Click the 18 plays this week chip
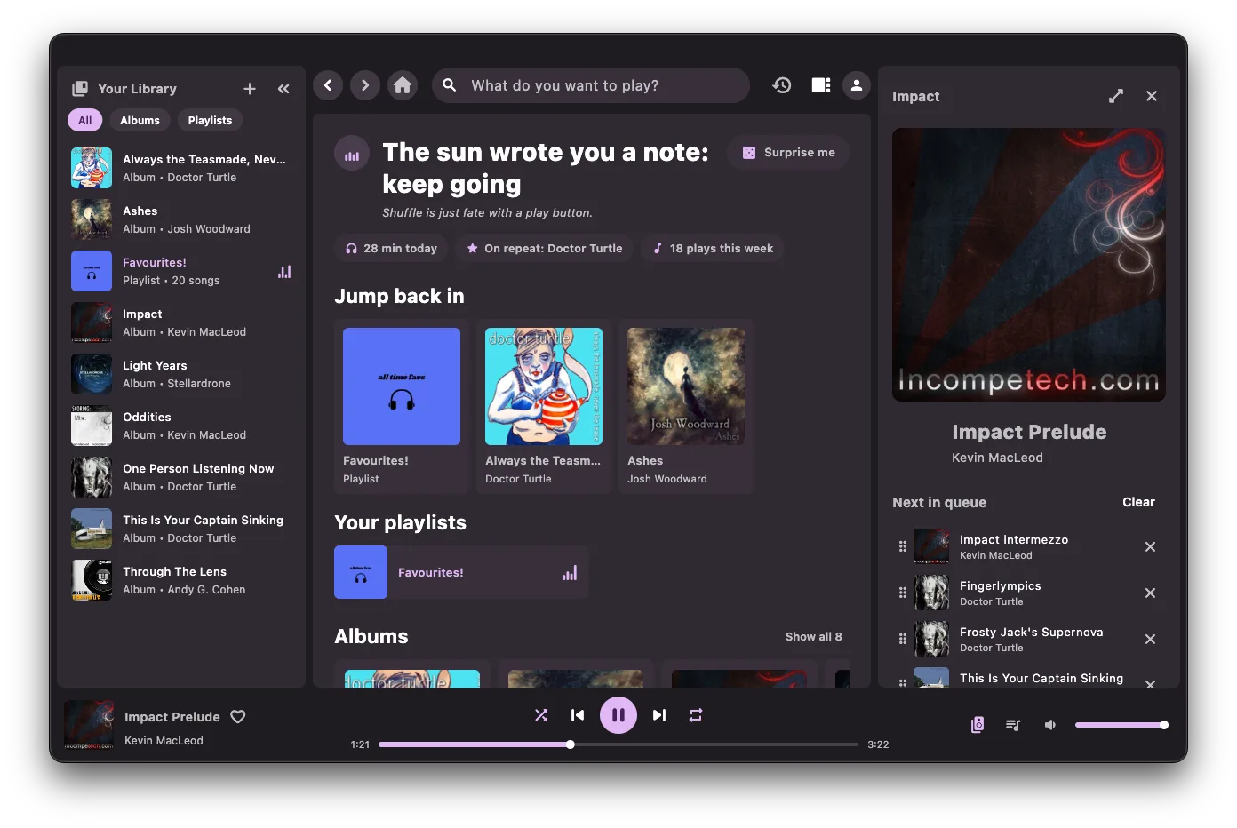Image resolution: width=1237 pixels, height=828 pixels. click(x=712, y=249)
